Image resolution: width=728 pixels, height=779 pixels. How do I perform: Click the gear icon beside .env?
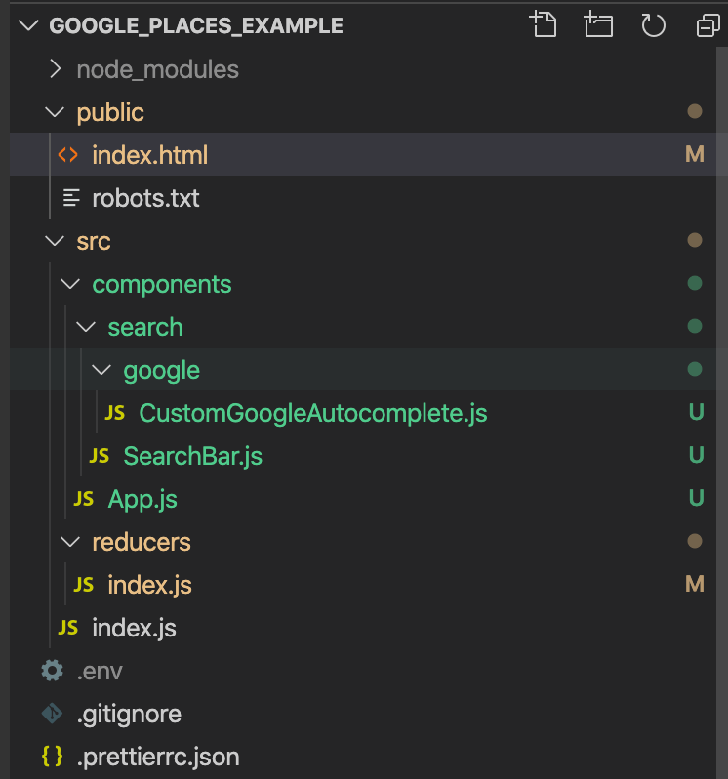[52, 671]
